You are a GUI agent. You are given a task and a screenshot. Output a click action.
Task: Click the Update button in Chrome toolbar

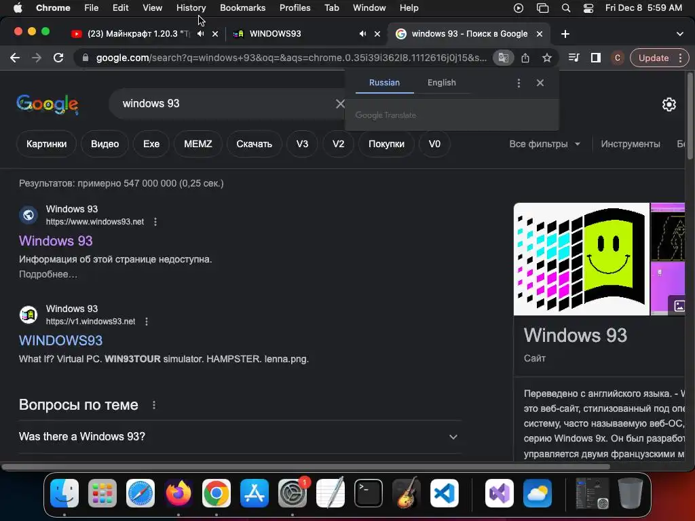point(654,58)
